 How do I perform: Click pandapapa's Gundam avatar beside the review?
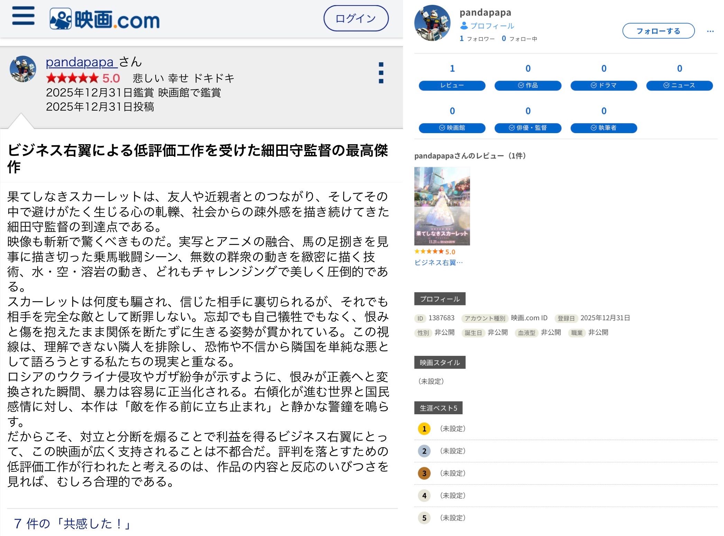pyautogui.click(x=23, y=69)
